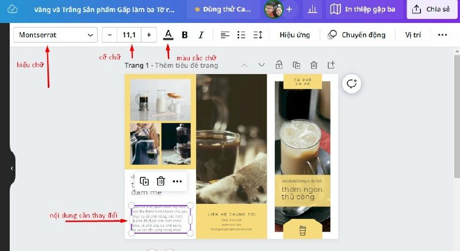Image resolution: width=460 pixels, height=251 pixels.
Task: Click the Vị trí position button
Action: [413, 35]
